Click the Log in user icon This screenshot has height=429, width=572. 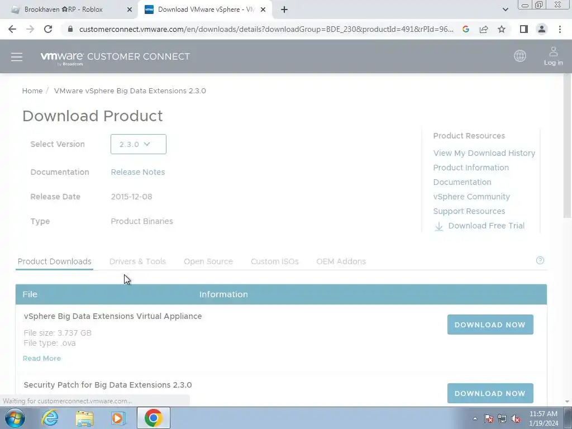pos(554,56)
